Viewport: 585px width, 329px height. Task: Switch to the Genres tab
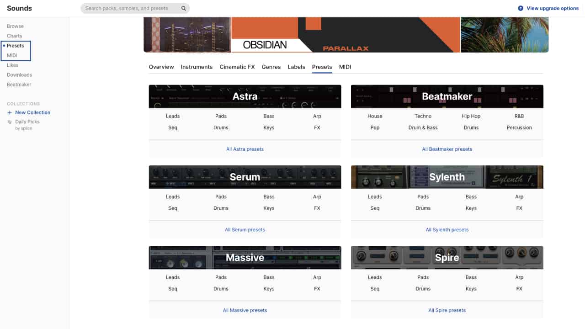(271, 67)
